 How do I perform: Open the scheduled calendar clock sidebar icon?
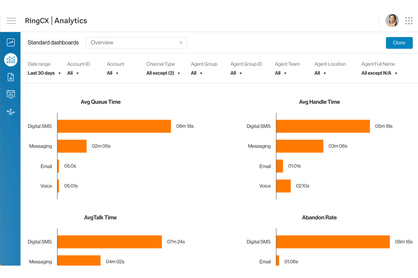click(x=11, y=94)
